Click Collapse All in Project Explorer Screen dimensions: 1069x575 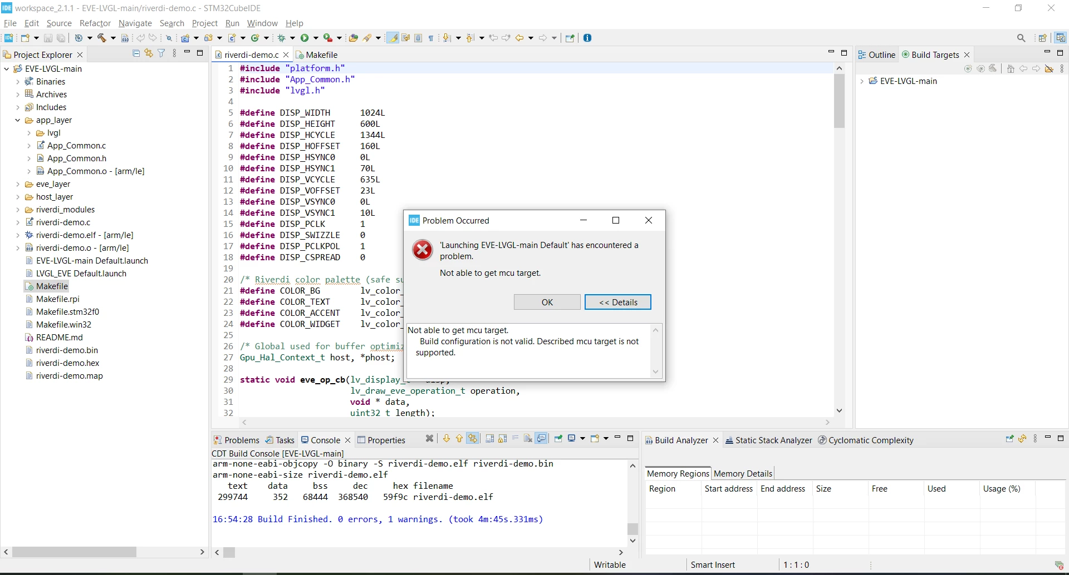pos(136,53)
